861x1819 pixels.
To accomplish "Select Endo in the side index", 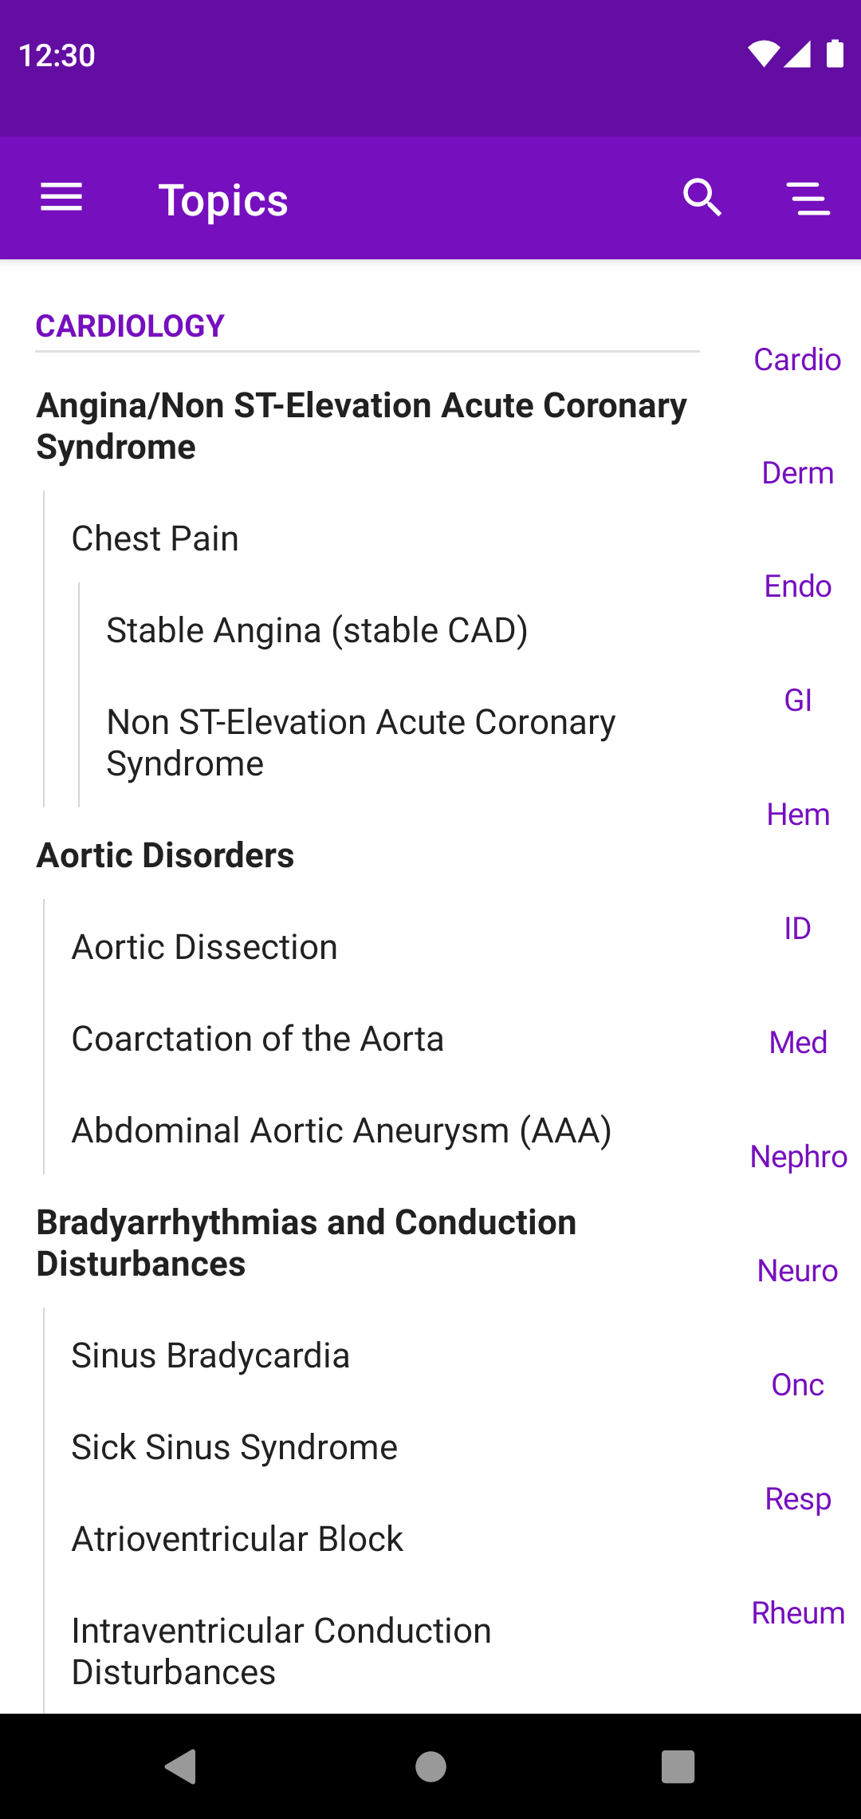I will [797, 586].
